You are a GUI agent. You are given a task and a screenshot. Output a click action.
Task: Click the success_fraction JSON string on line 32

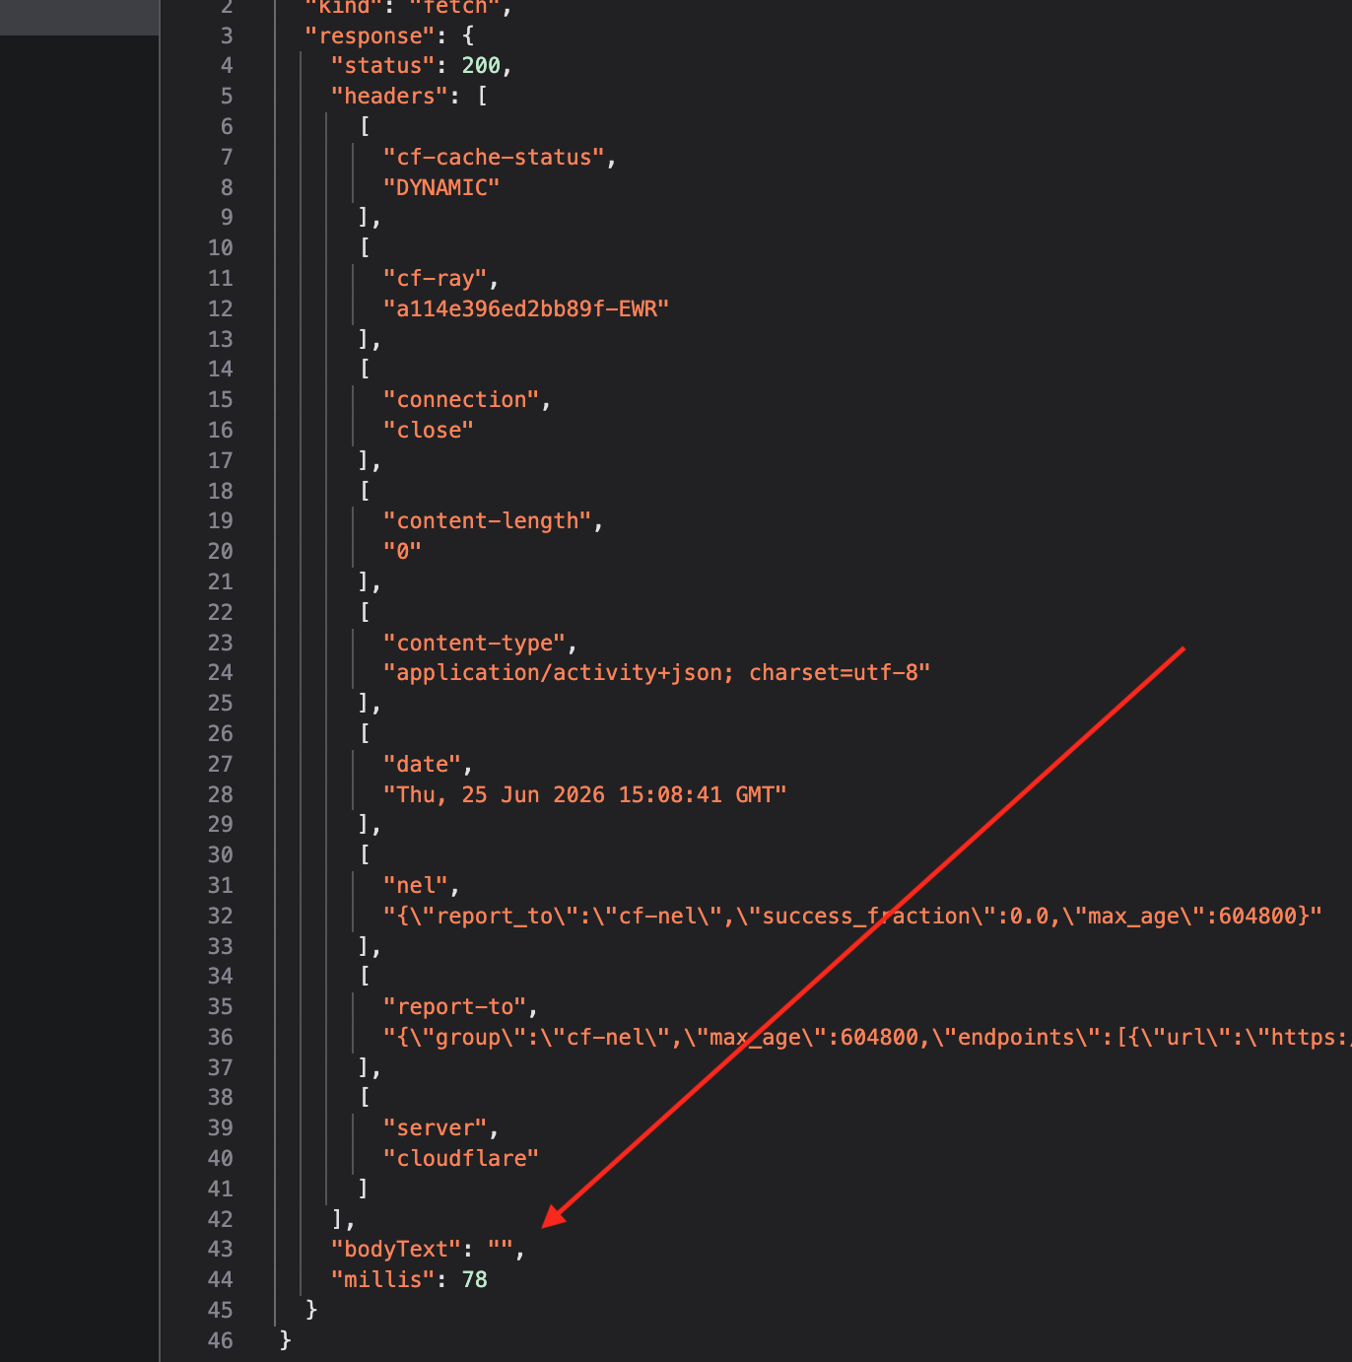[x=852, y=916]
